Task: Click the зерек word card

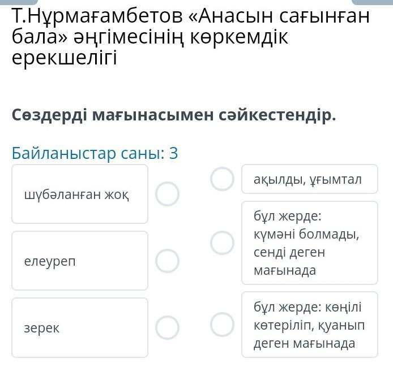Action: coord(80,328)
